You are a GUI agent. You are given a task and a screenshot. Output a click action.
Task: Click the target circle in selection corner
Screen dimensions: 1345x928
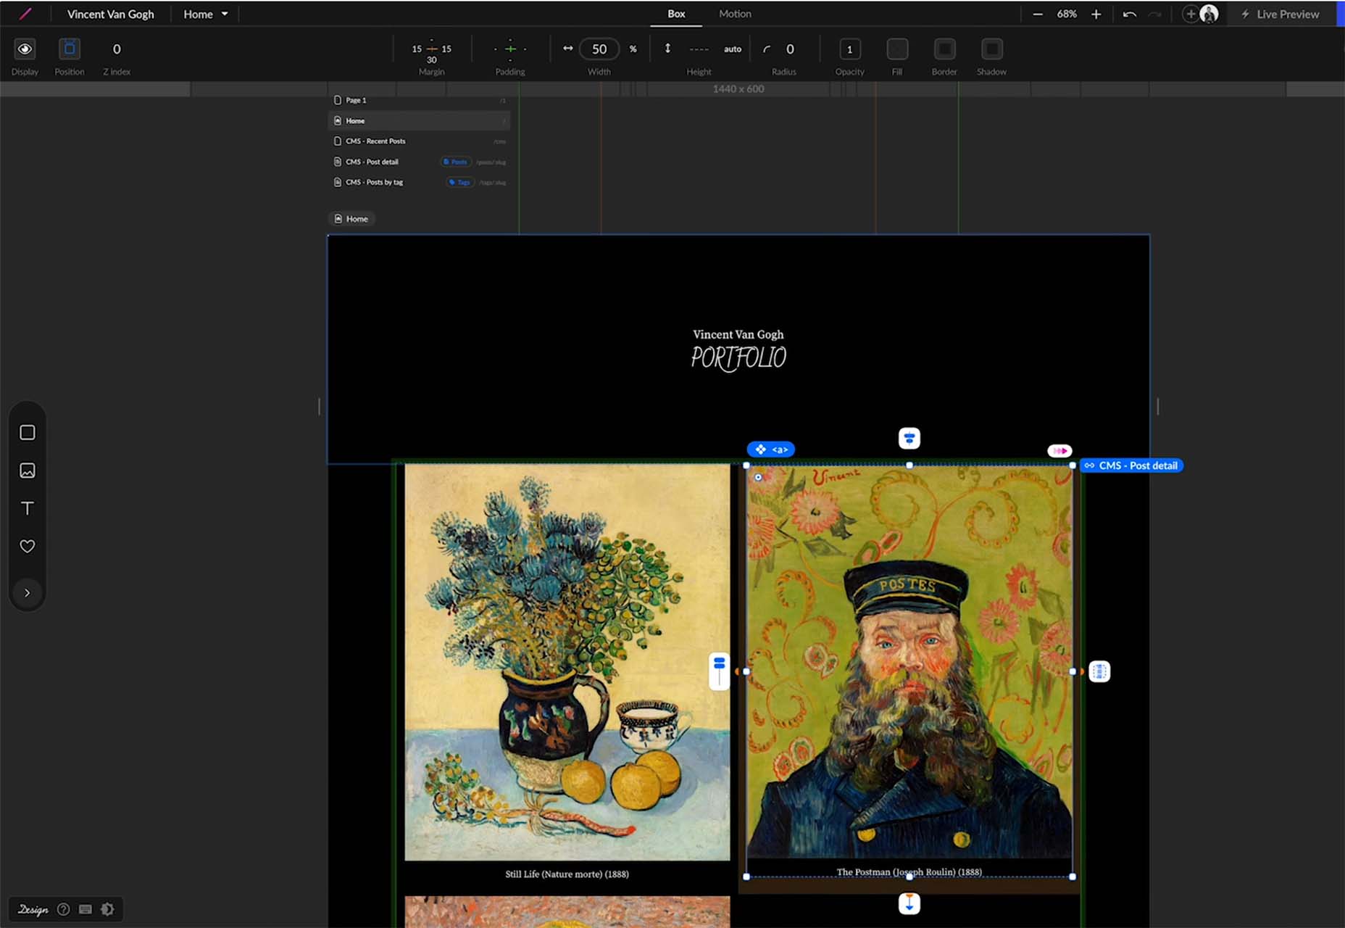[x=758, y=477]
